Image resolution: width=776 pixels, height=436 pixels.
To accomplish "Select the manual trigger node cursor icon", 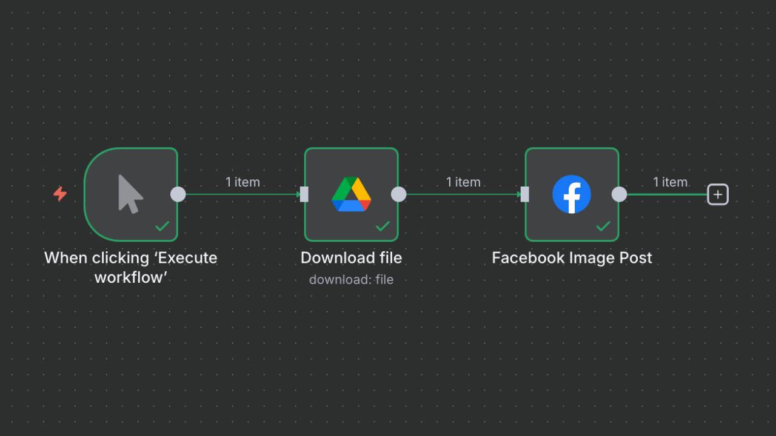I will (130, 194).
